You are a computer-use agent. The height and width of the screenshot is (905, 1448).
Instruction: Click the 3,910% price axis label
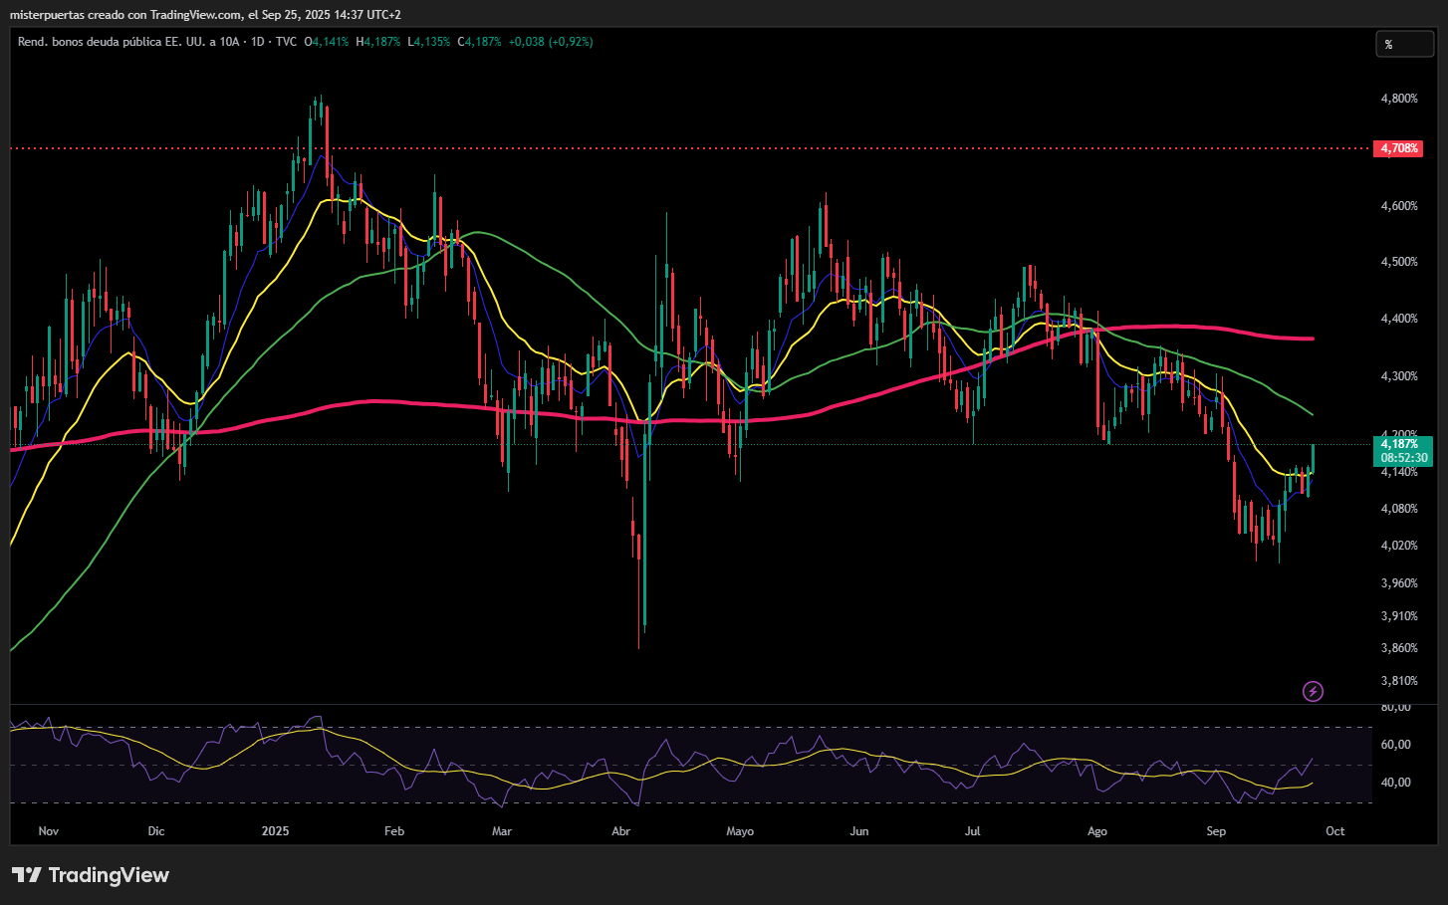pos(1399,616)
